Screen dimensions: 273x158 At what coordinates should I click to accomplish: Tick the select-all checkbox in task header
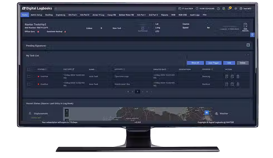(29, 70)
